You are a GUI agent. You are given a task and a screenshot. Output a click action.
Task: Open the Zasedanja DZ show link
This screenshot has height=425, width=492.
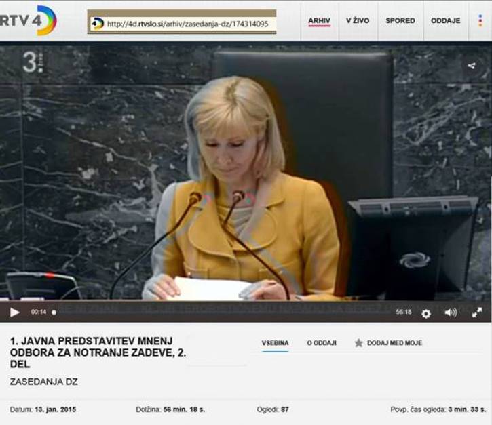click(x=44, y=382)
